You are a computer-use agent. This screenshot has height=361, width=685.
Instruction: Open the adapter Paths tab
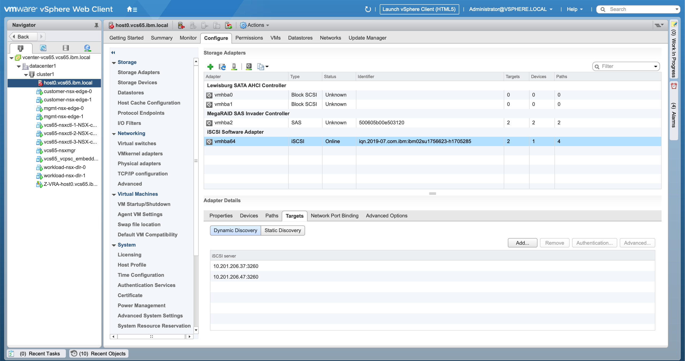point(272,216)
